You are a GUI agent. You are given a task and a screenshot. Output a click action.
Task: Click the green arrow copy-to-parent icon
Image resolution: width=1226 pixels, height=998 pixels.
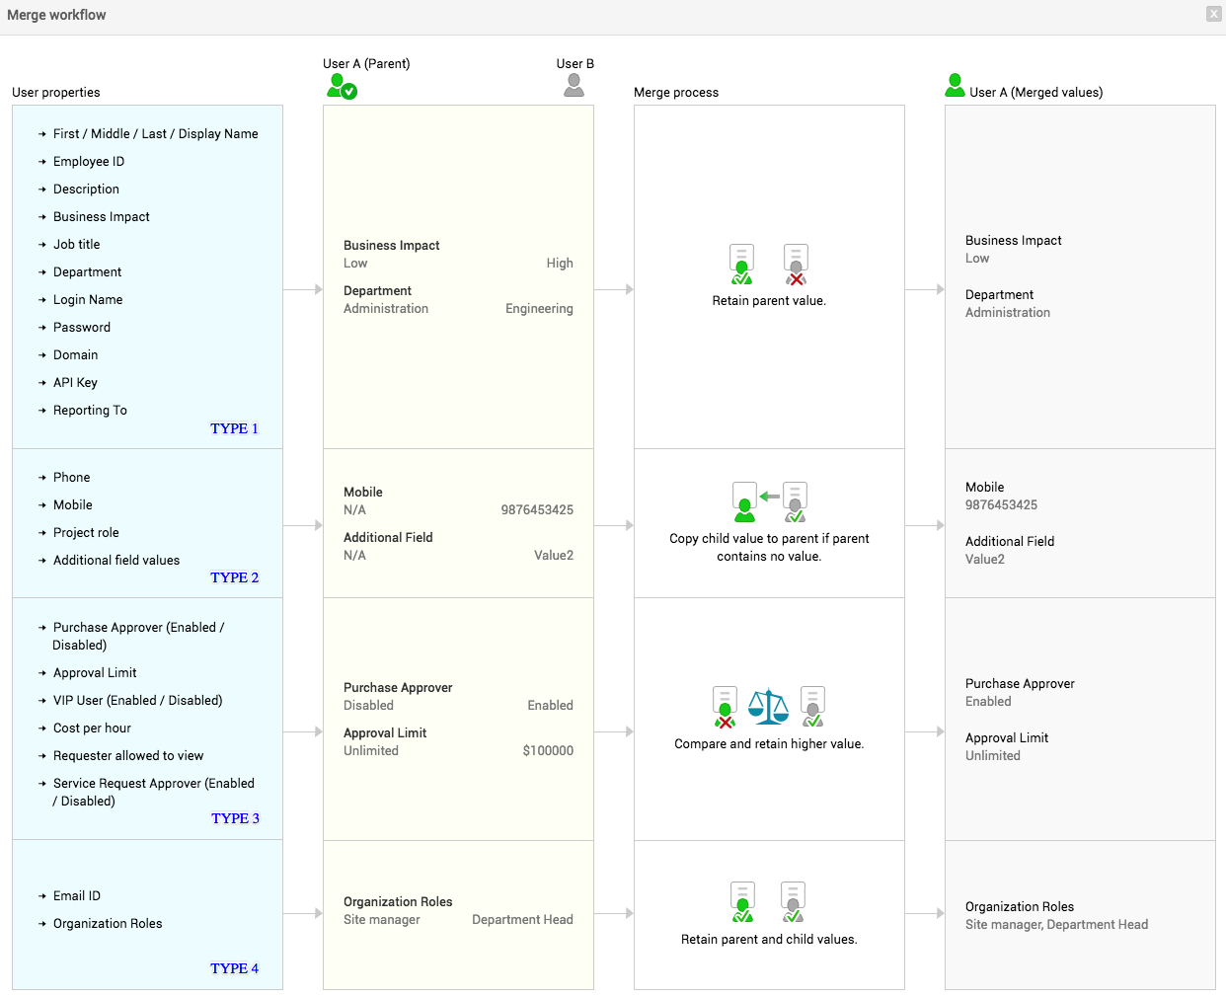pos(770,497)
